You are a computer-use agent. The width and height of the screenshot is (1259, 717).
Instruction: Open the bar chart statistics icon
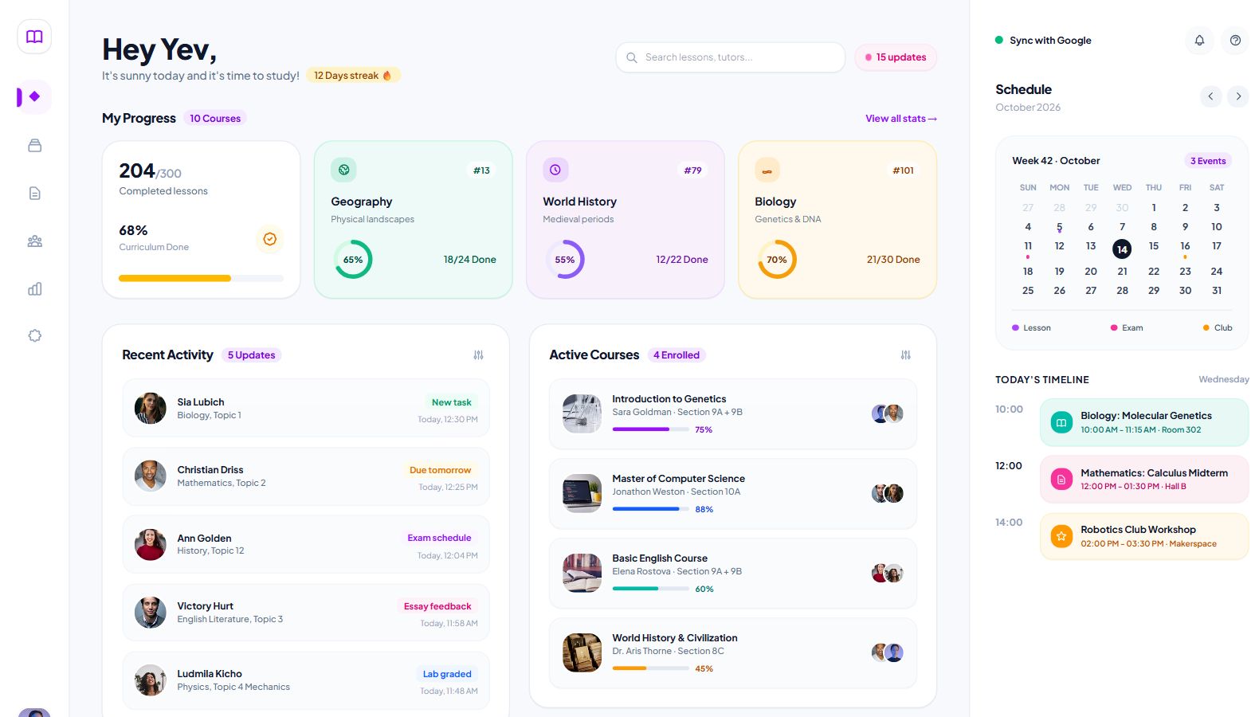[34, 288]
